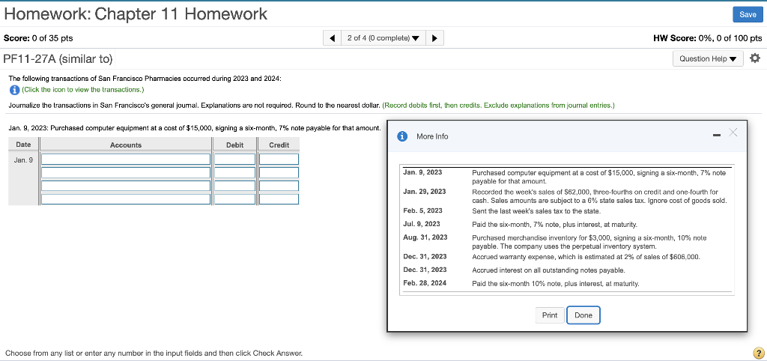Click 'Paid the six-month 10% note' text

(555, 283)
